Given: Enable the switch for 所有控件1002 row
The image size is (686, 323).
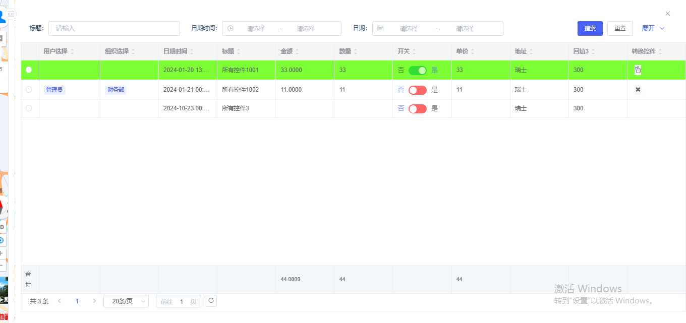Looking at the screenshot, I should [x=417, y=90].
